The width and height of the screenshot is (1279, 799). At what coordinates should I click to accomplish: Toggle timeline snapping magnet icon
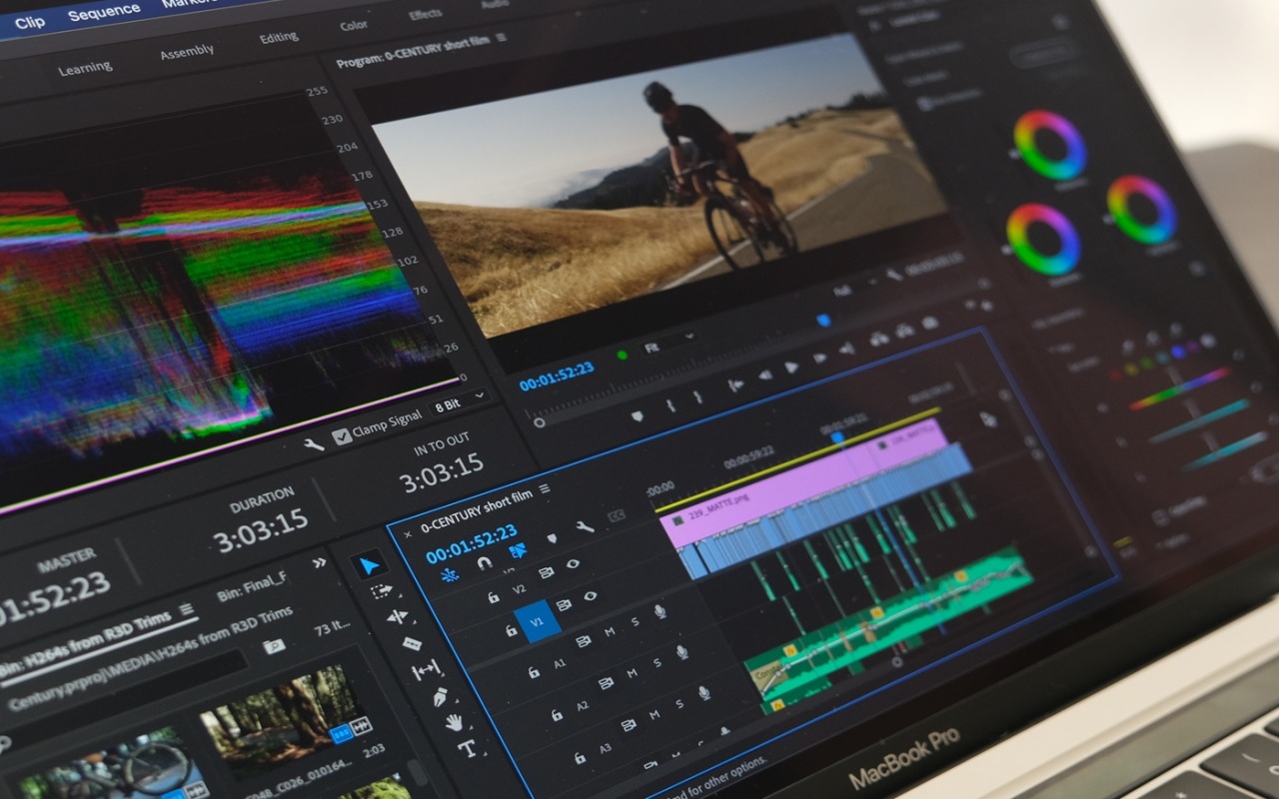click(484, 562)
